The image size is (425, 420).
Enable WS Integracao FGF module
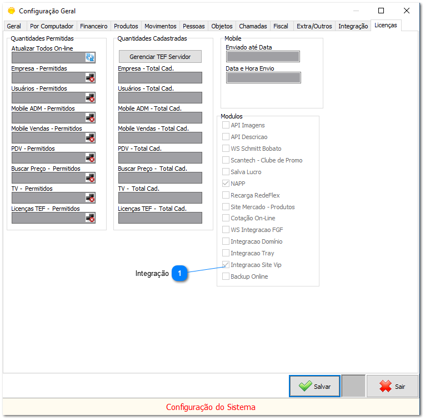(x=226, y=230)
